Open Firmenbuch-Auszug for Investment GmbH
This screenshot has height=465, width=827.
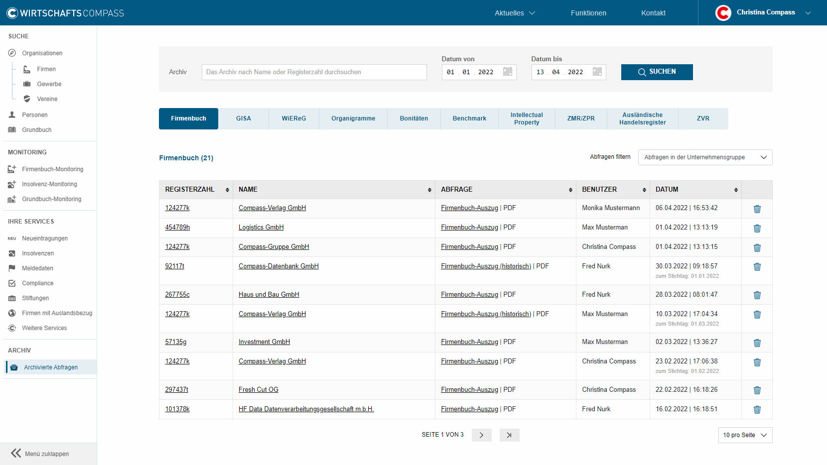[x=469, y=342]
